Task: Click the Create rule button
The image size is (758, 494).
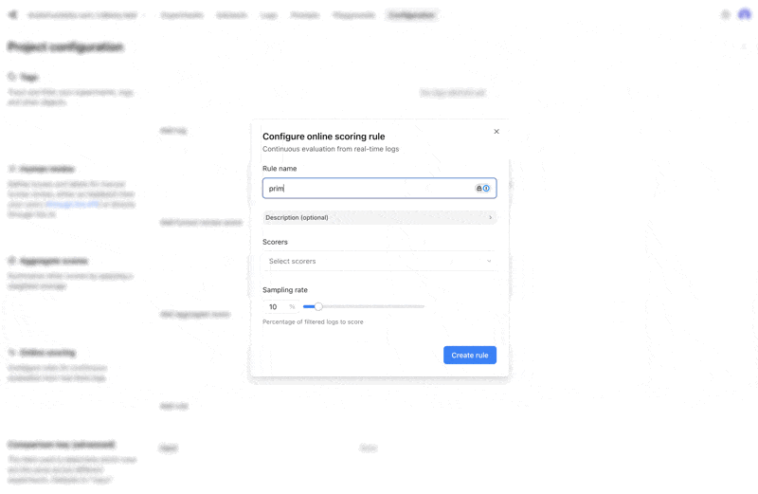Action: click(469, 356)
